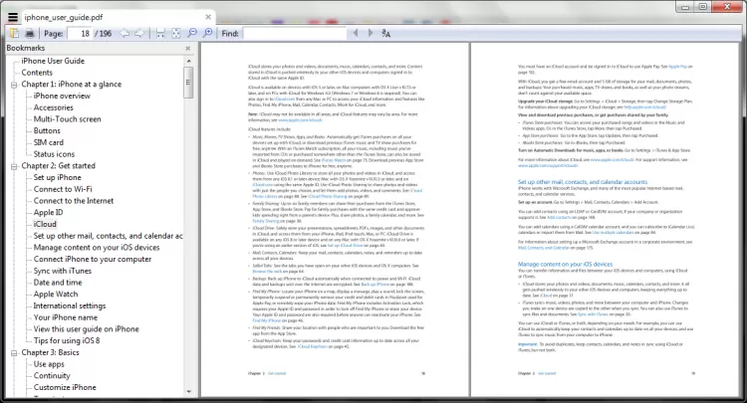Select Date and time bookmark
The height and width of the screenshot is (403, 747).
tap(58, 283)
